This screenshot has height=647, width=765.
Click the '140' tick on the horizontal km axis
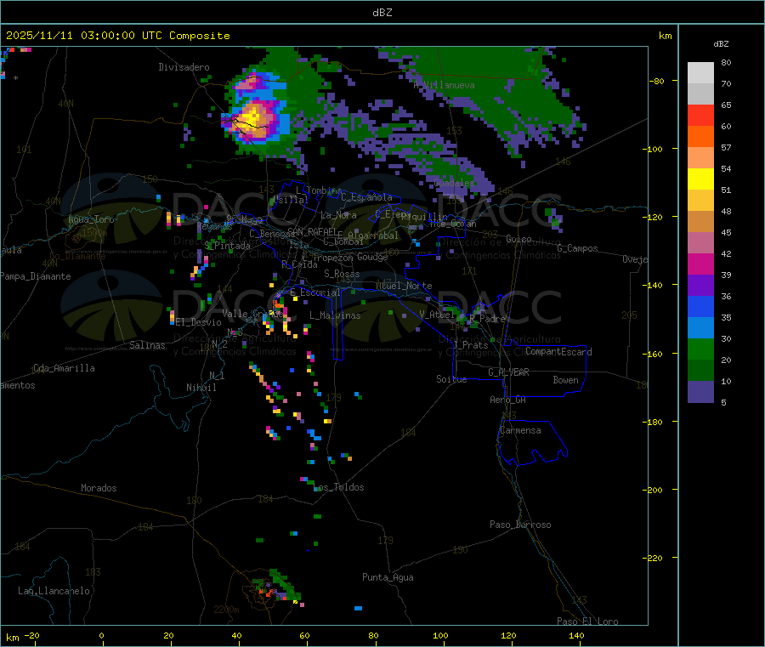[x=576, y=636]
